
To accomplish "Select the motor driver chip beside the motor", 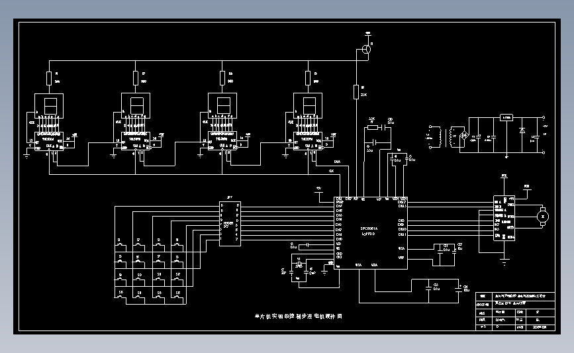I will tap(504, 219).
